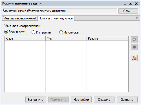Close the Коммутационные задачи window
Screen dimensions: 141x105
136,4
